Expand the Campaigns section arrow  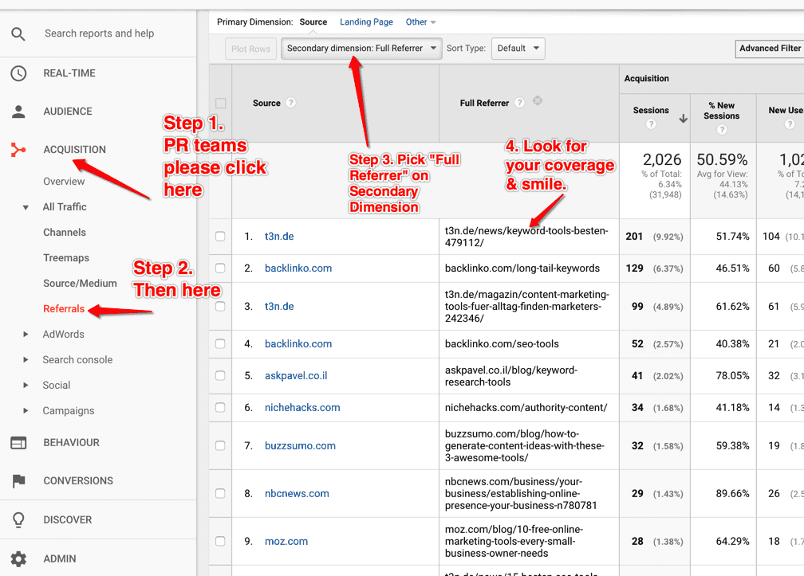tap(26, 410)
